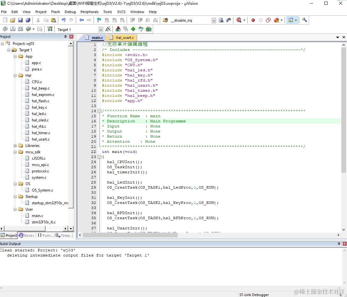Undo the last edit
347x297 pixels.
[x=64, y=20]
